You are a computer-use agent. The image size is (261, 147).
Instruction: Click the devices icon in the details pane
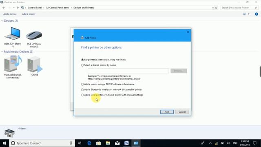(9, 133)
